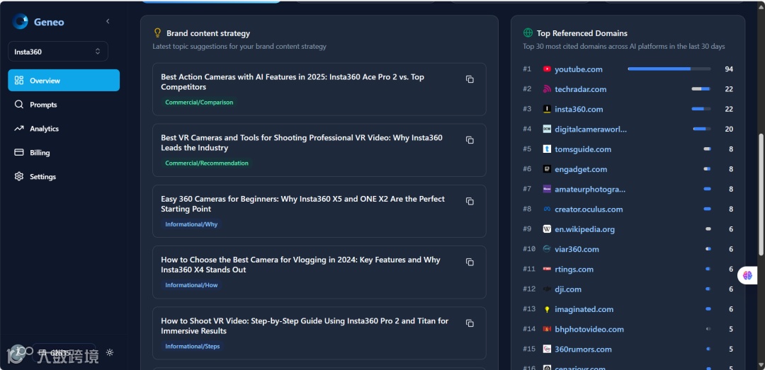
Task: Select the Easy 360 Cameras for Beginners title
Action: pos(302,204)
